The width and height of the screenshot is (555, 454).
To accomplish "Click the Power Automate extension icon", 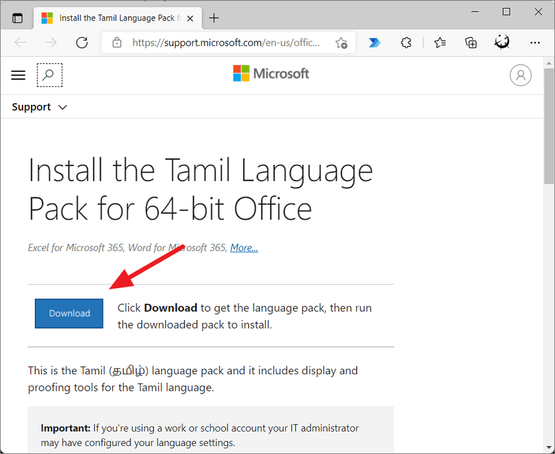I will tap(374, 42).
